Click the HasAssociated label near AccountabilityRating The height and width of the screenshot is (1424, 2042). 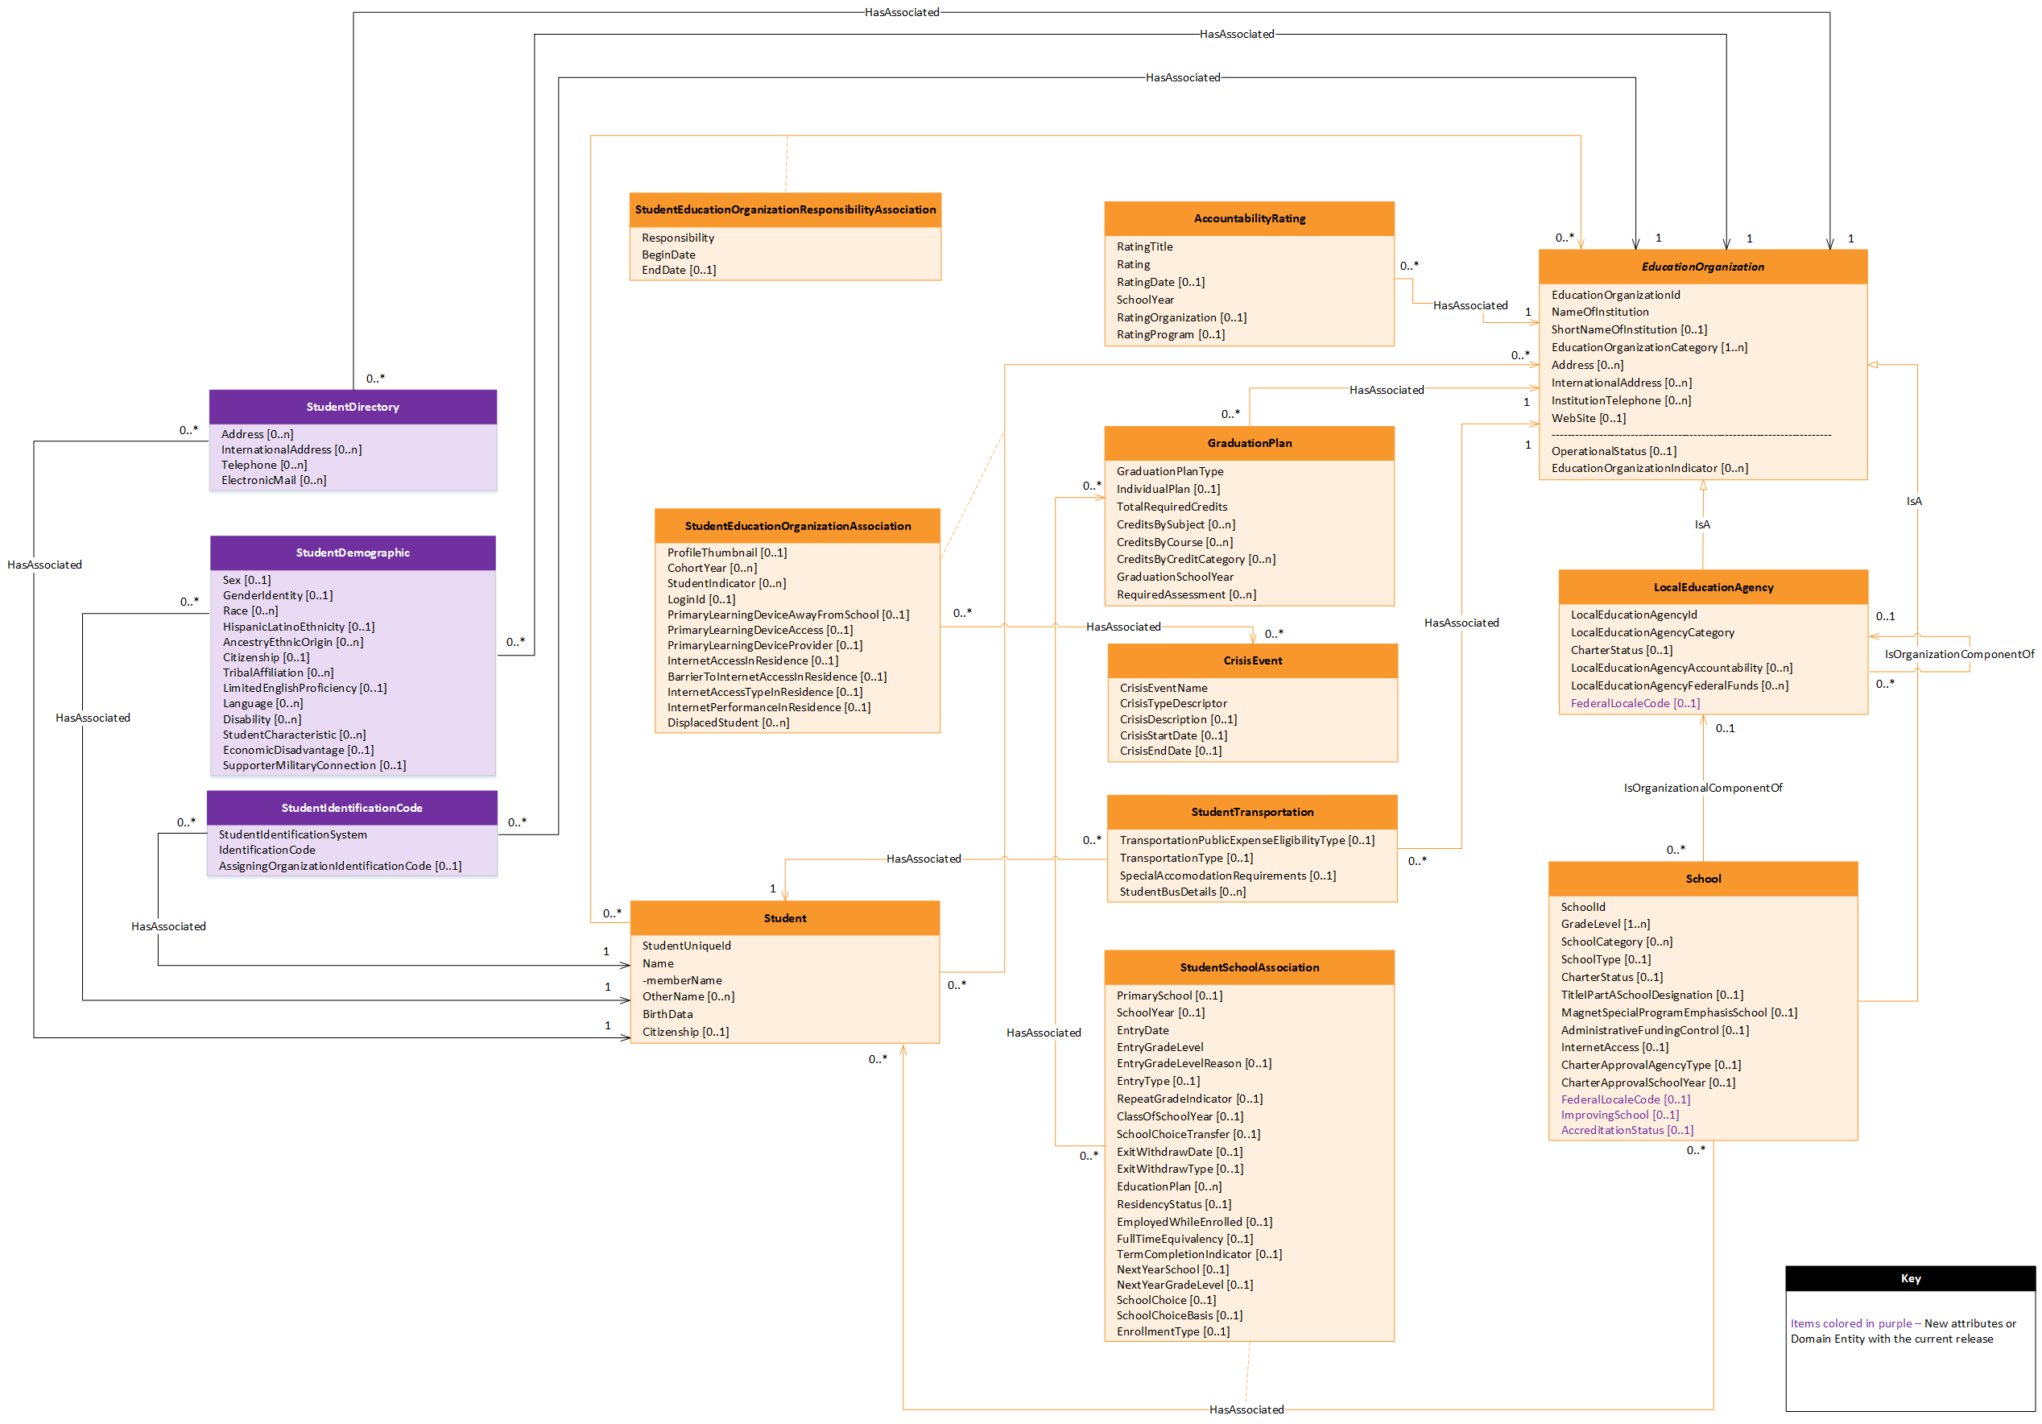coord(1472,304)
